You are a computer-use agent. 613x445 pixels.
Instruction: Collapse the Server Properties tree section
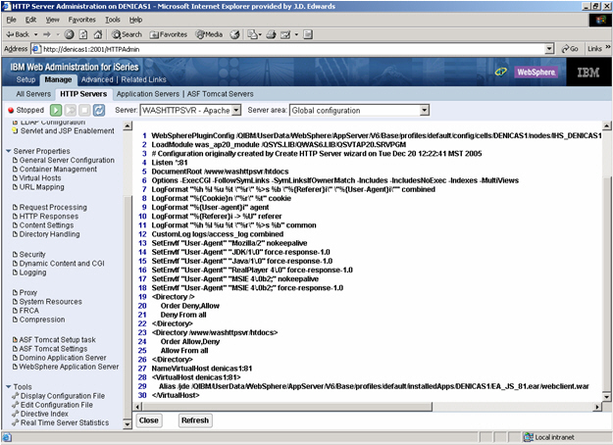(9, 151)
